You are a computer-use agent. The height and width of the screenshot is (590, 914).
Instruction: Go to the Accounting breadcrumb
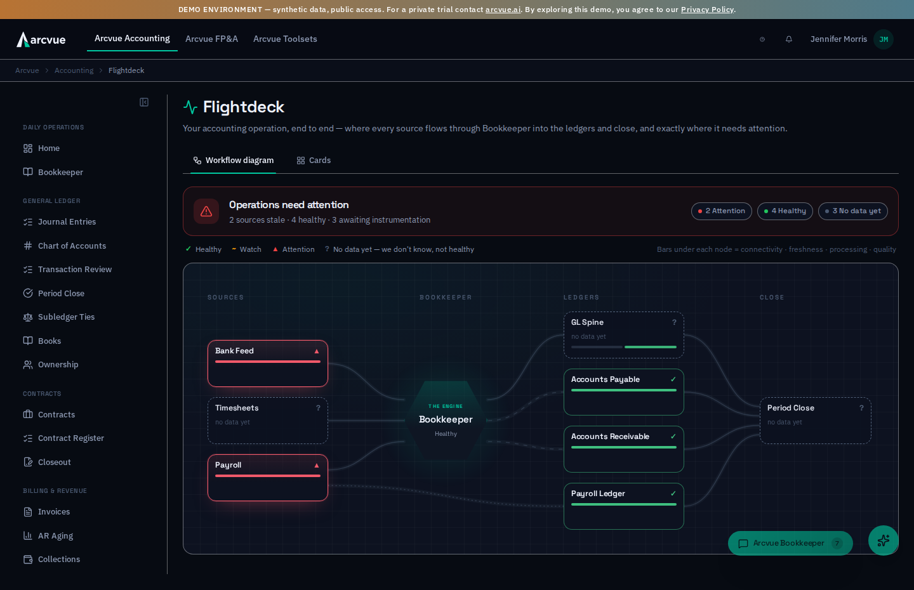[x=74, y=70]
